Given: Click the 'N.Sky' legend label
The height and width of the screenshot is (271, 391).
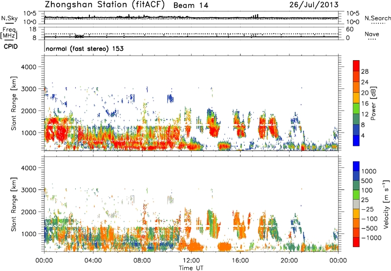Looking at the screenshot, I should [x=9, y=18].
